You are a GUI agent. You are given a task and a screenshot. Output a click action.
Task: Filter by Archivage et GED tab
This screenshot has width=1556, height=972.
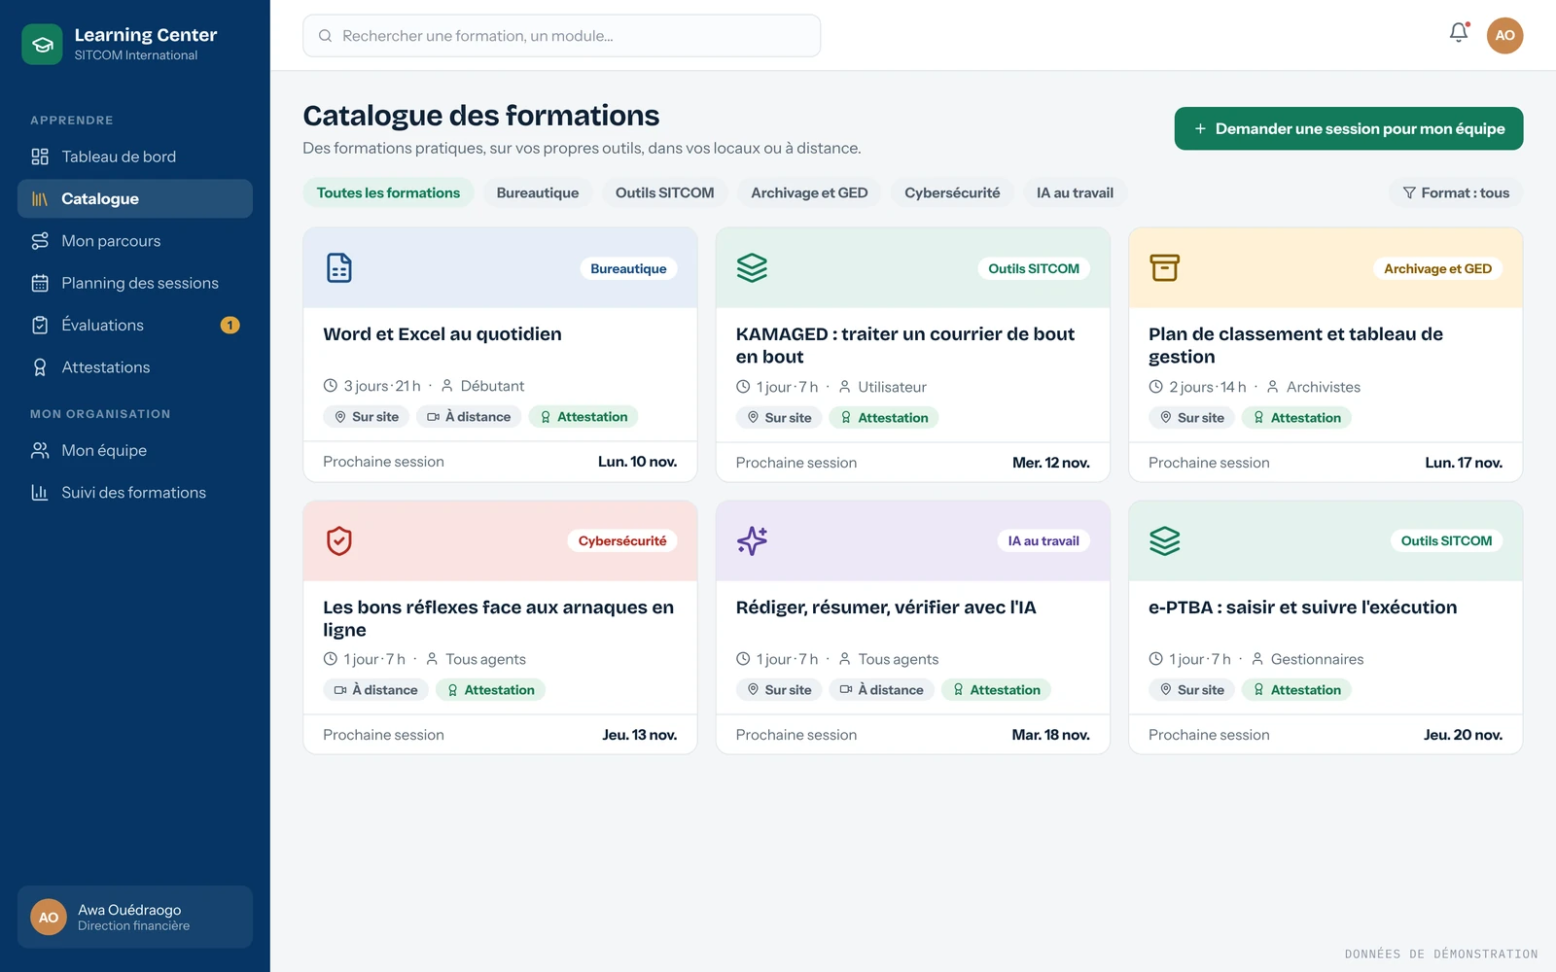tap(809, 192)
